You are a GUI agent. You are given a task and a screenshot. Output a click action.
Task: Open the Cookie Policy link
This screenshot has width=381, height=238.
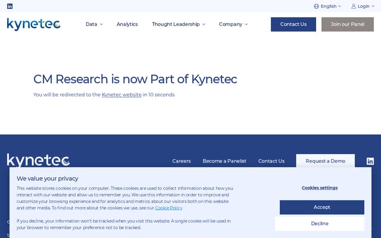[x=168, y=208]
